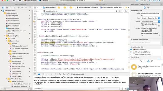Select ManufacturelOS project in jump bar

point(50,7)
